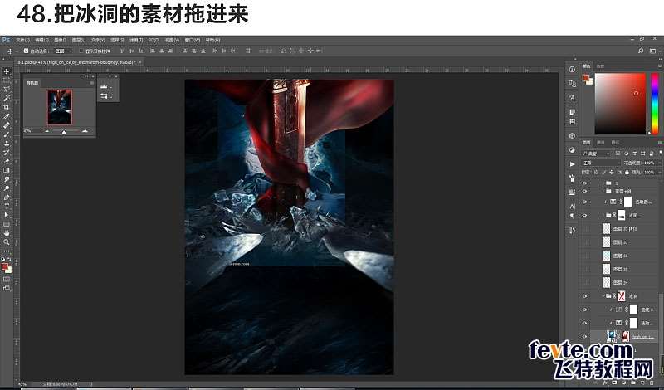Open the layer filter type dropdown

595,154
